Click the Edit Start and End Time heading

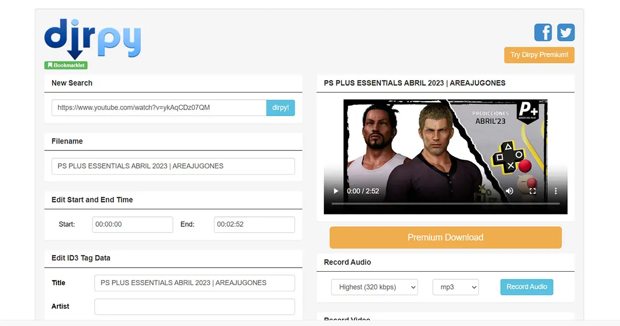92,200
